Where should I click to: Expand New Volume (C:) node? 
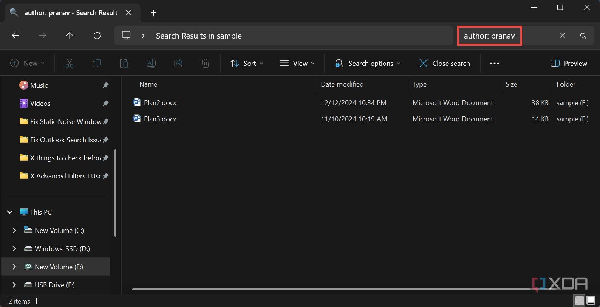tap(14, 230)
